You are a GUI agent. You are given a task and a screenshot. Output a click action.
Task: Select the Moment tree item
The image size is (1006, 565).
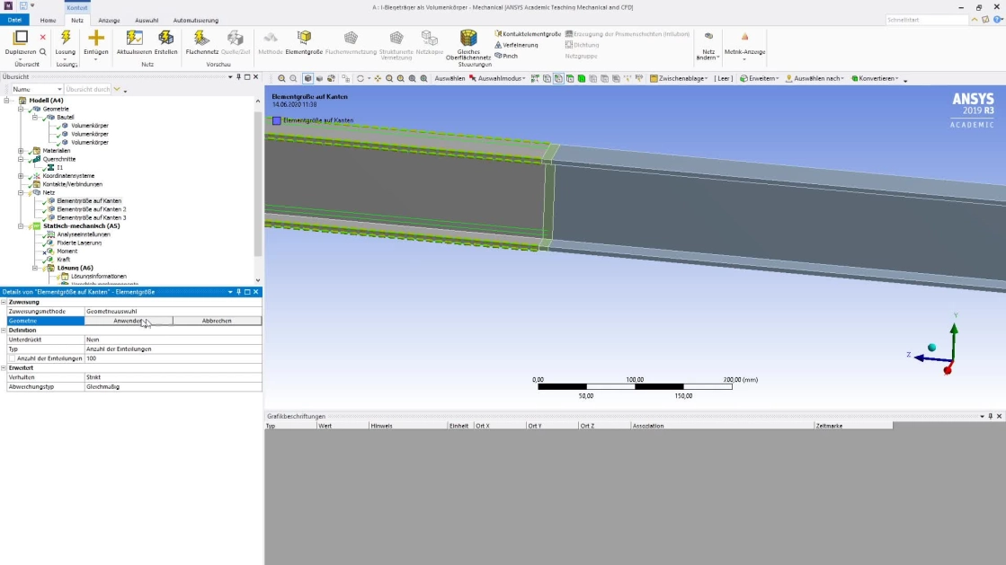67,251
